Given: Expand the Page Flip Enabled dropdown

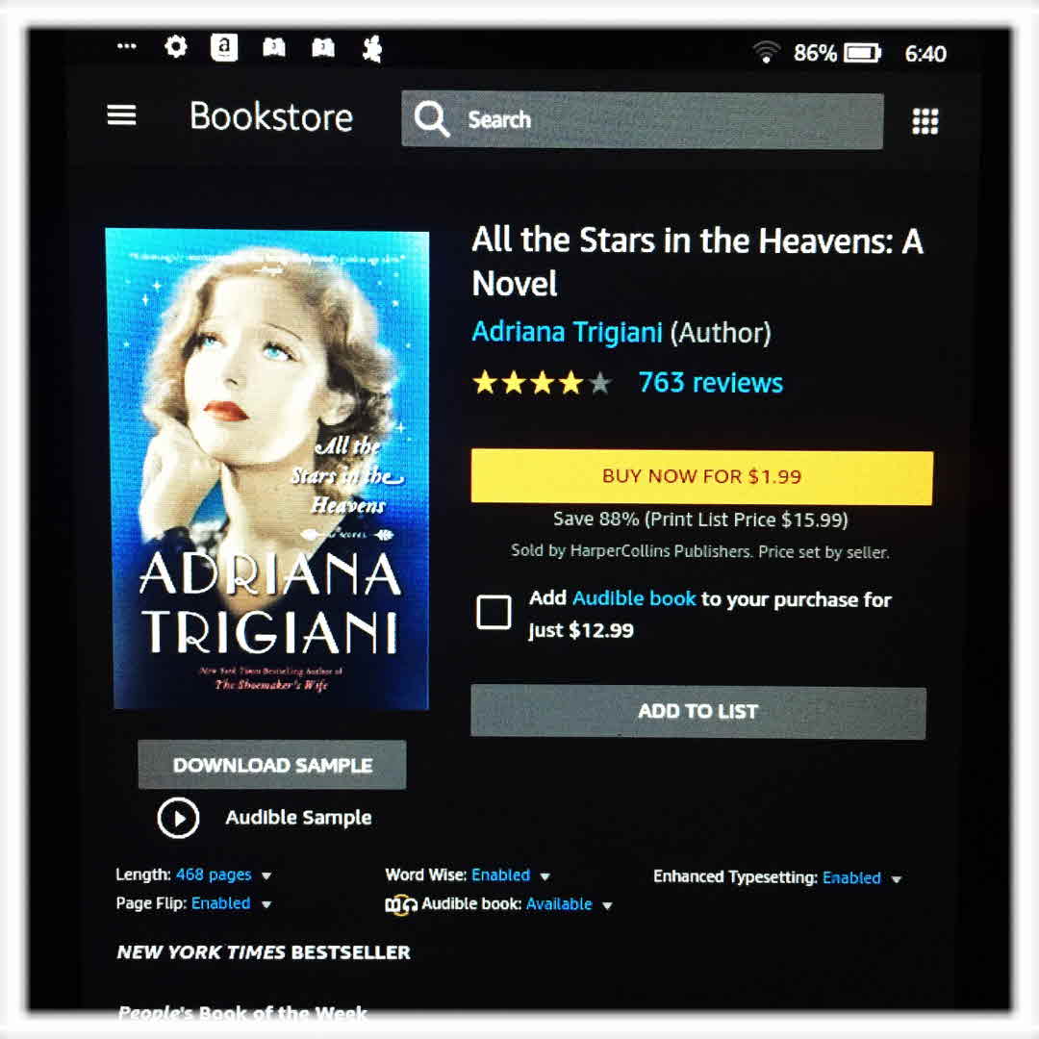Looking at the screenshot, I should point(266,904).
